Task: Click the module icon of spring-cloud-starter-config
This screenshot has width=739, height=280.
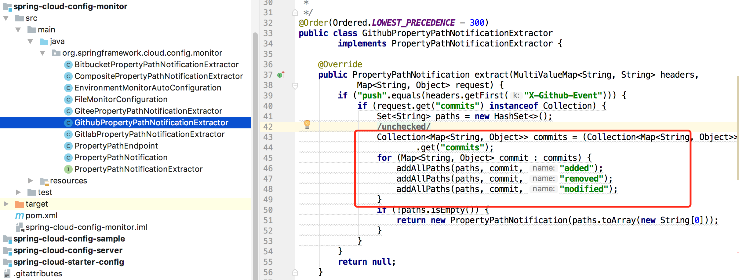Action: (x=7, y=262)
